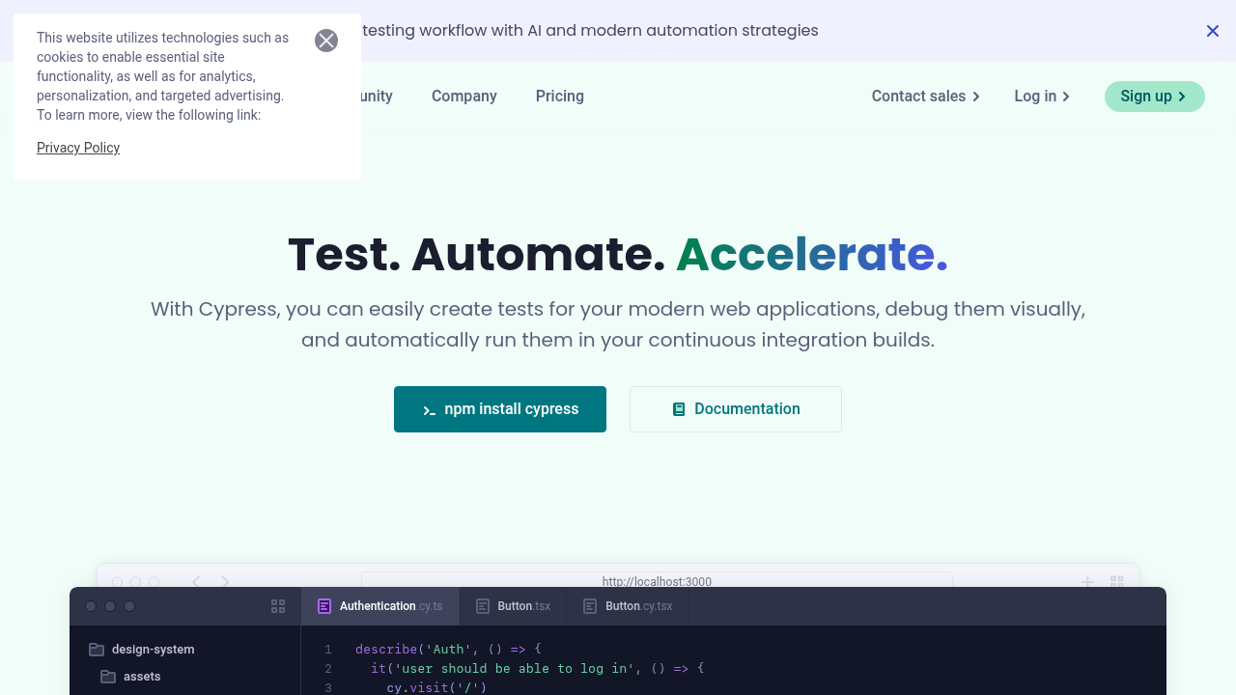This screenshot has width=1236, height=695.
Task: Click the file icon on the Authentication.cy.ts tab
Action: click(324, 606)
